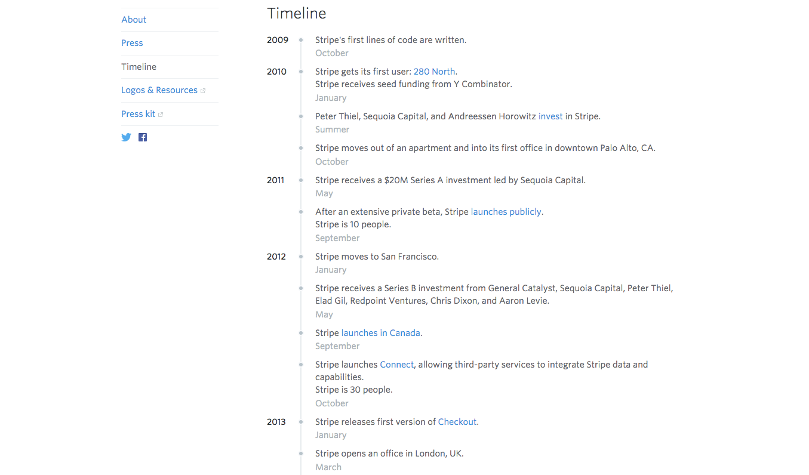Open the Press kit link
Screen dimensions: 809x475
tap(139, 114)
